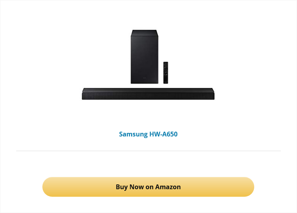The height and width of the screenshot is (213, 297).
Task: Click the long soundbar in the product photo
Action: (148, 94)
